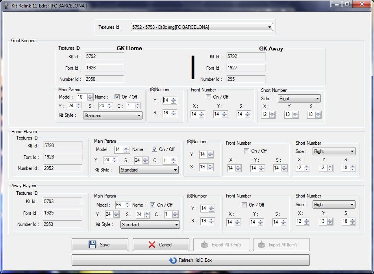The image size is (374, 274).
Task: Uncheck Away Players Name On / Off checkbox
Action: tap(152, 205)
